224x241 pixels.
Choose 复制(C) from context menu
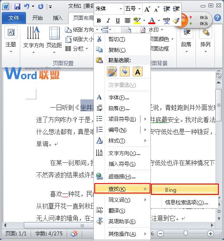pos(122,50)
